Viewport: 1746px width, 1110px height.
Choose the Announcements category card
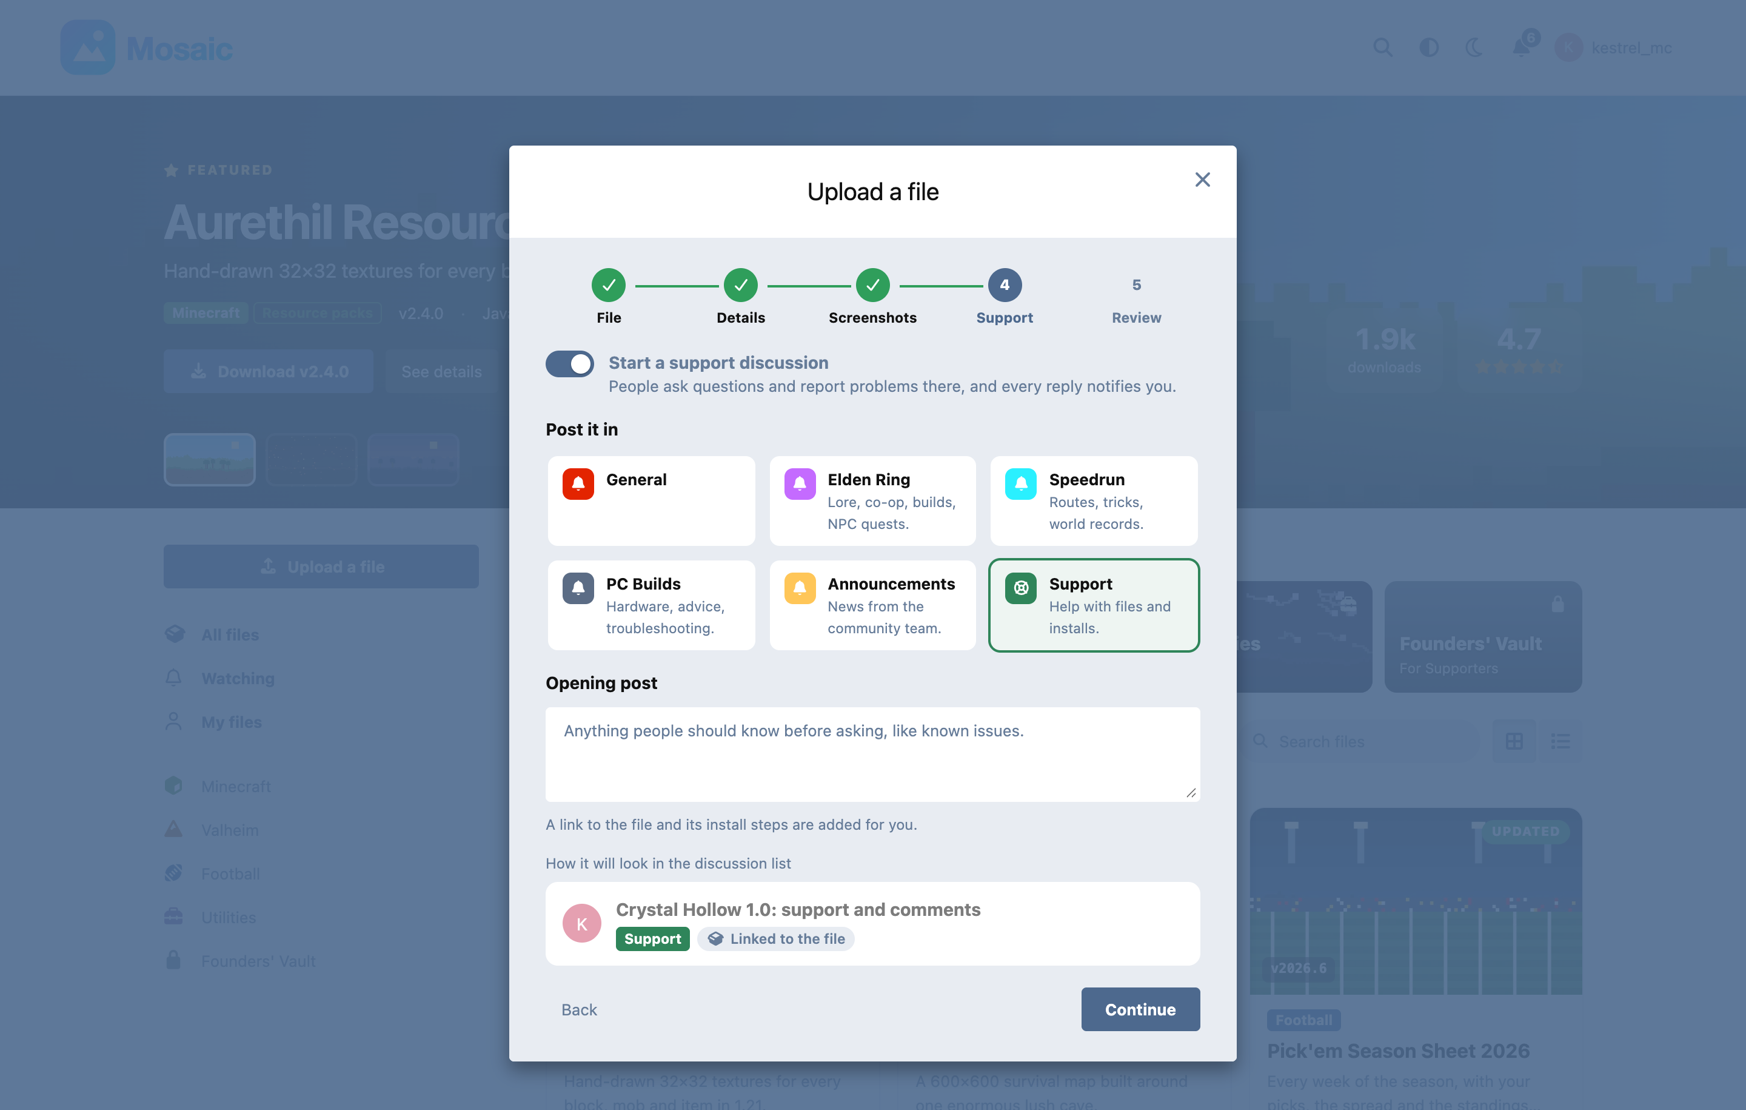click(x=872, y=605)
